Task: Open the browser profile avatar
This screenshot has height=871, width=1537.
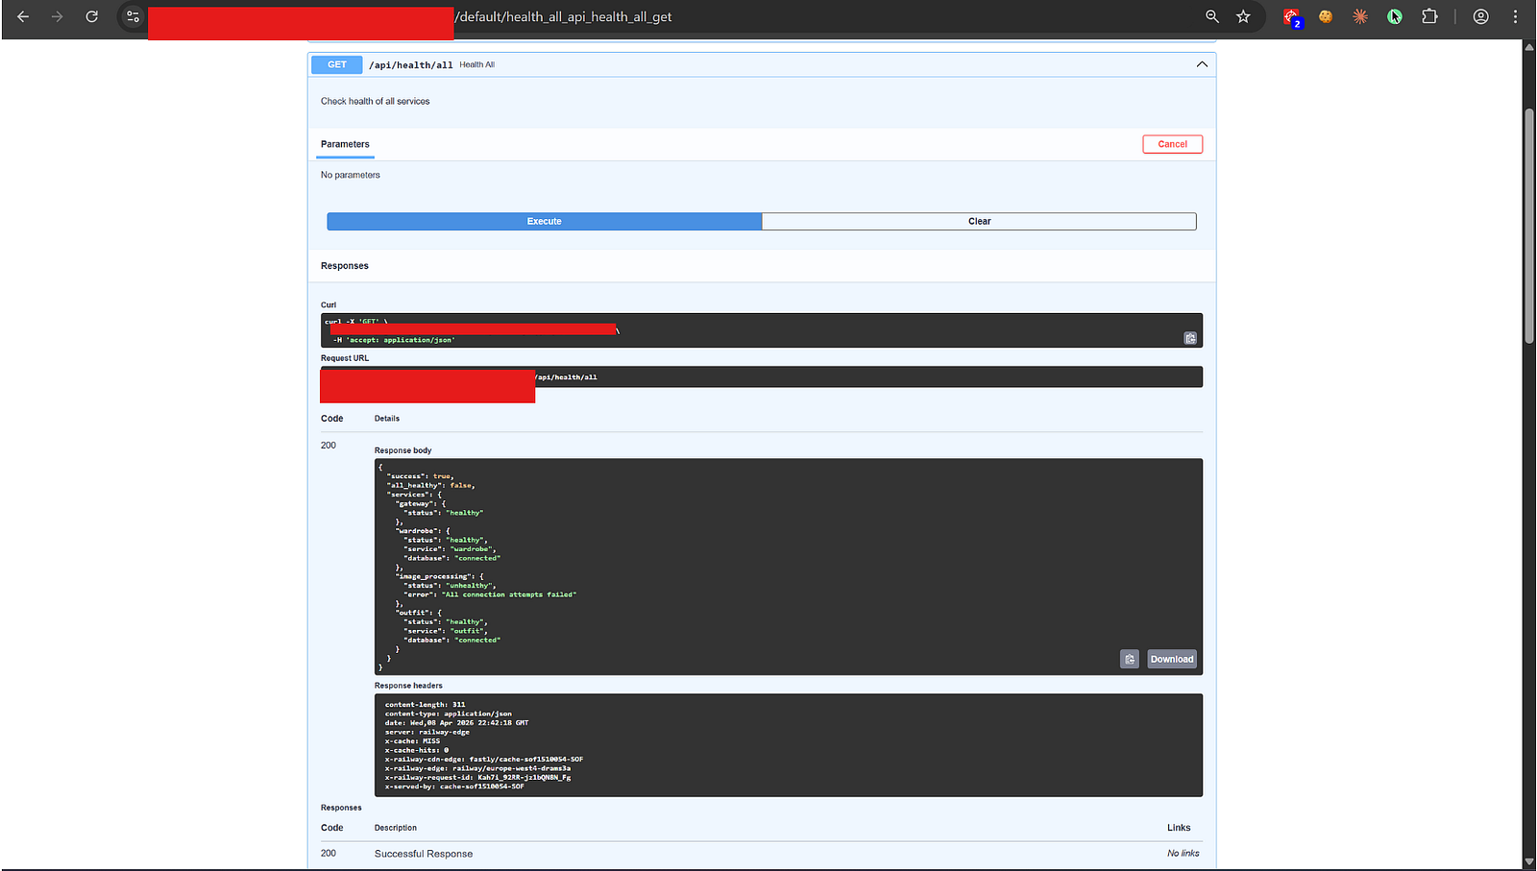Action: coord(1481,16)
